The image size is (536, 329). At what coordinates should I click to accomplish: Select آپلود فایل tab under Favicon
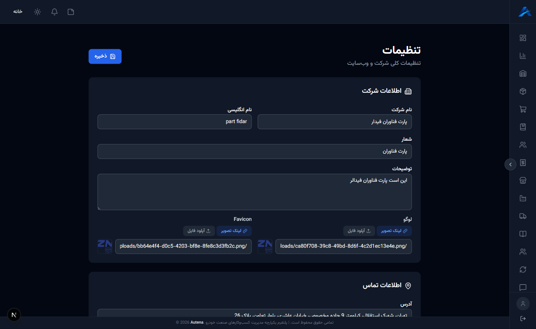[x=199, y=231]
